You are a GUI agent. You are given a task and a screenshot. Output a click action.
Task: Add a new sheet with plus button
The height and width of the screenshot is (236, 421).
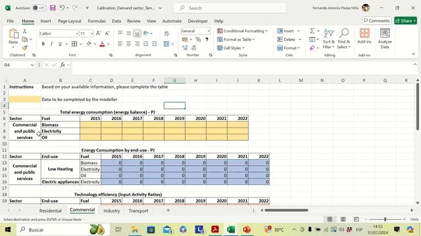(x=168, y=210)
